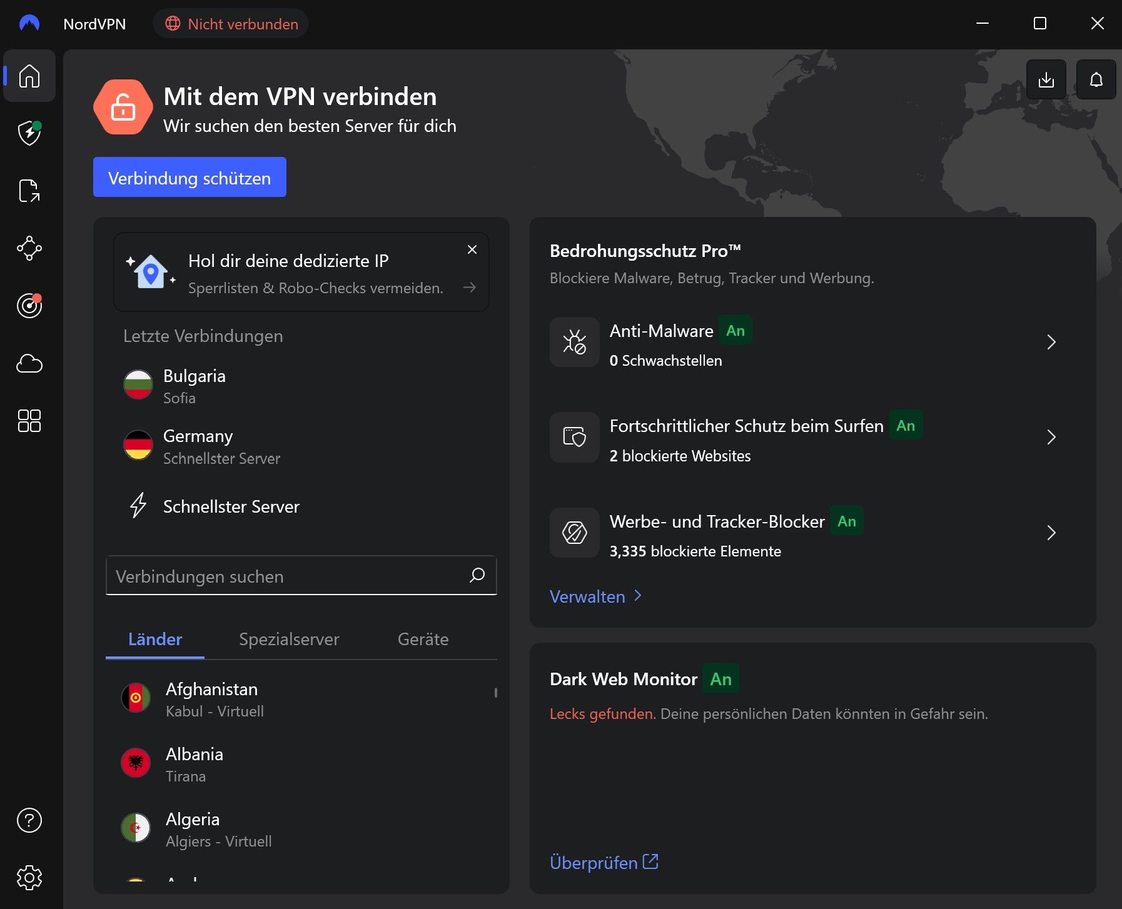The image size is (1122, 909).
Task: Open the Verwalten link
Action: (x=595, y=596)
